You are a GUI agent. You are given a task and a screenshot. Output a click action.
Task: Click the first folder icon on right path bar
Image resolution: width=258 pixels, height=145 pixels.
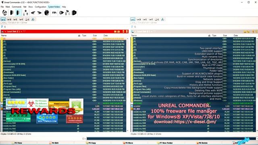pyautogui.click(x=245, y=31)
